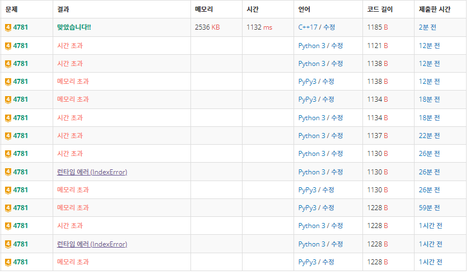Click the 2분 전 submission time
The height and width of the screenshot is (275, 470).
(x=427, y=27)
